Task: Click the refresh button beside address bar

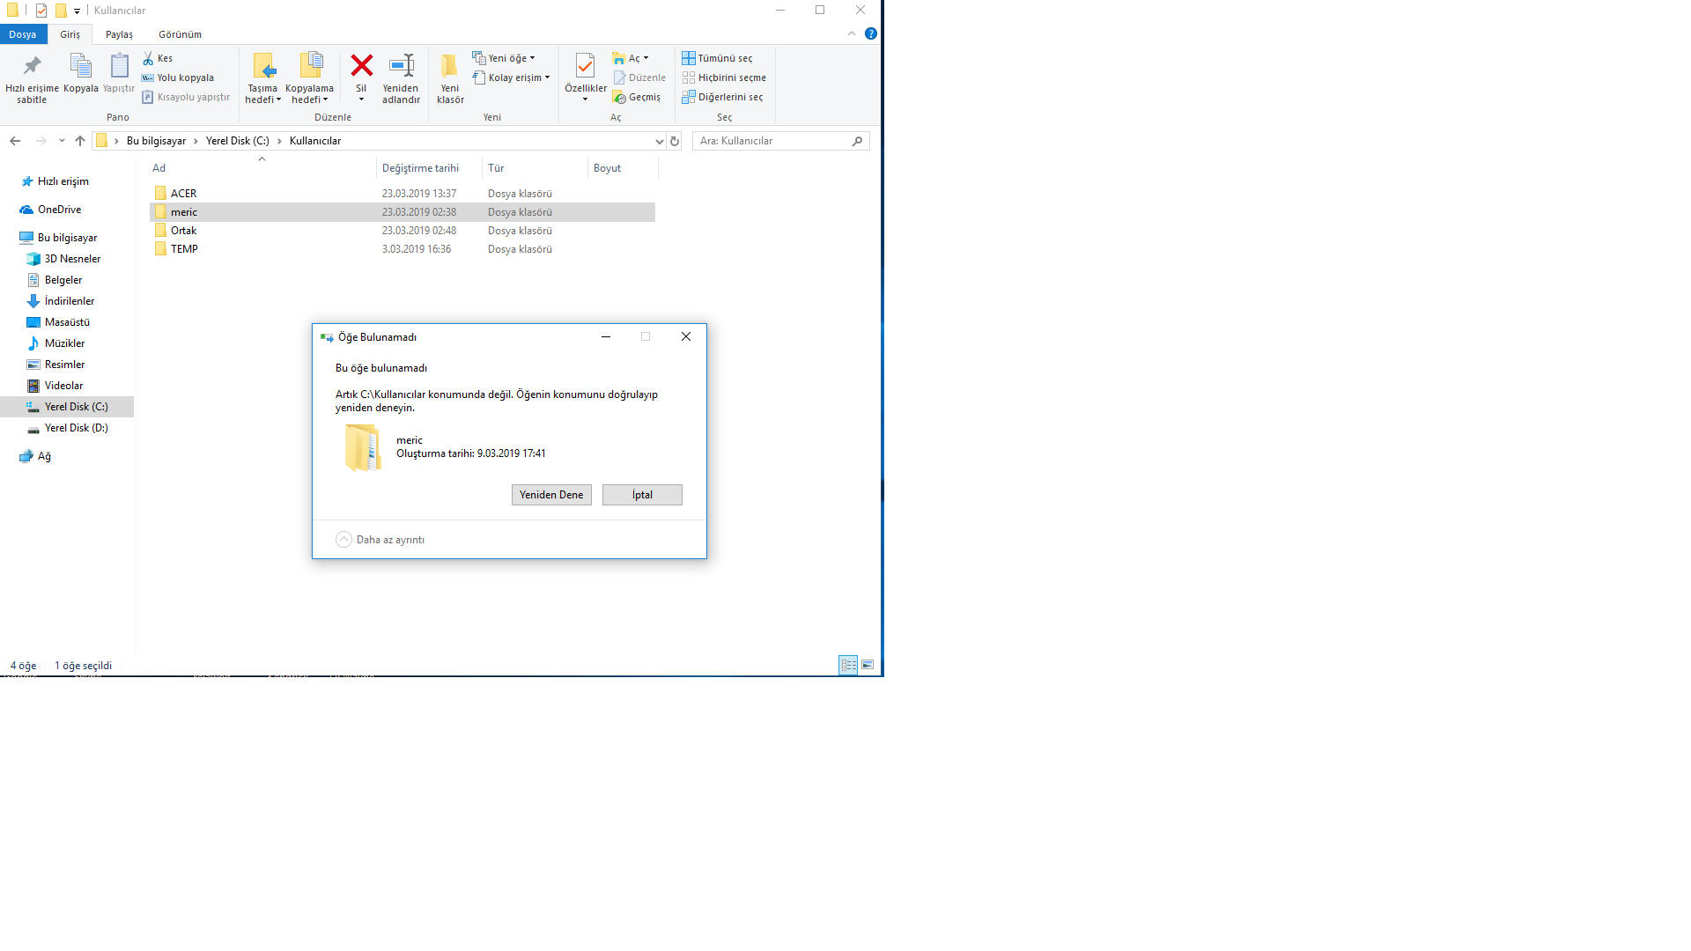Action: point(675,141)
